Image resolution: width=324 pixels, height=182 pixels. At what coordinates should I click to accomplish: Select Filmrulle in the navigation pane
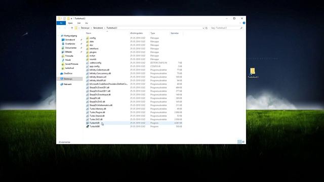click(x=69, y=56)
